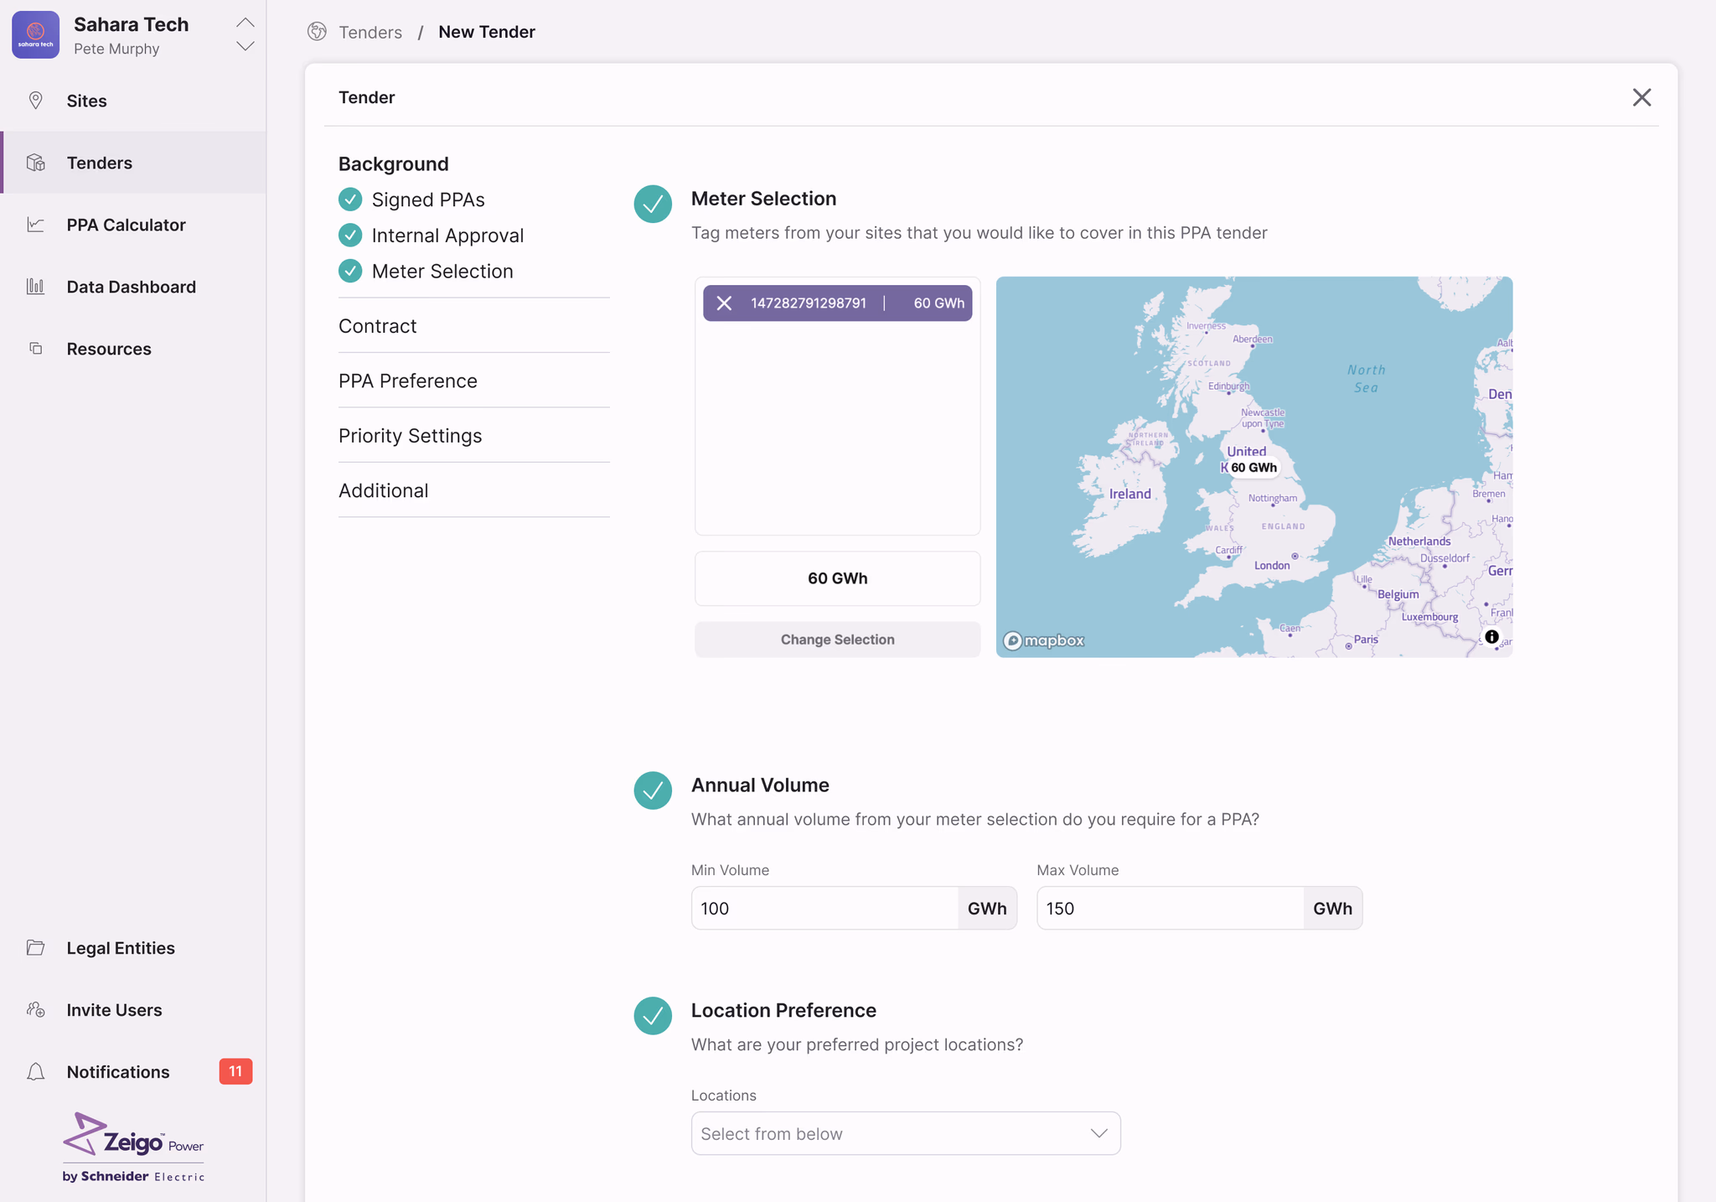This screenshot has height=1202, width=1716.
Task: Click the PPA Calculator chart icon
Action: click(35, 225)
